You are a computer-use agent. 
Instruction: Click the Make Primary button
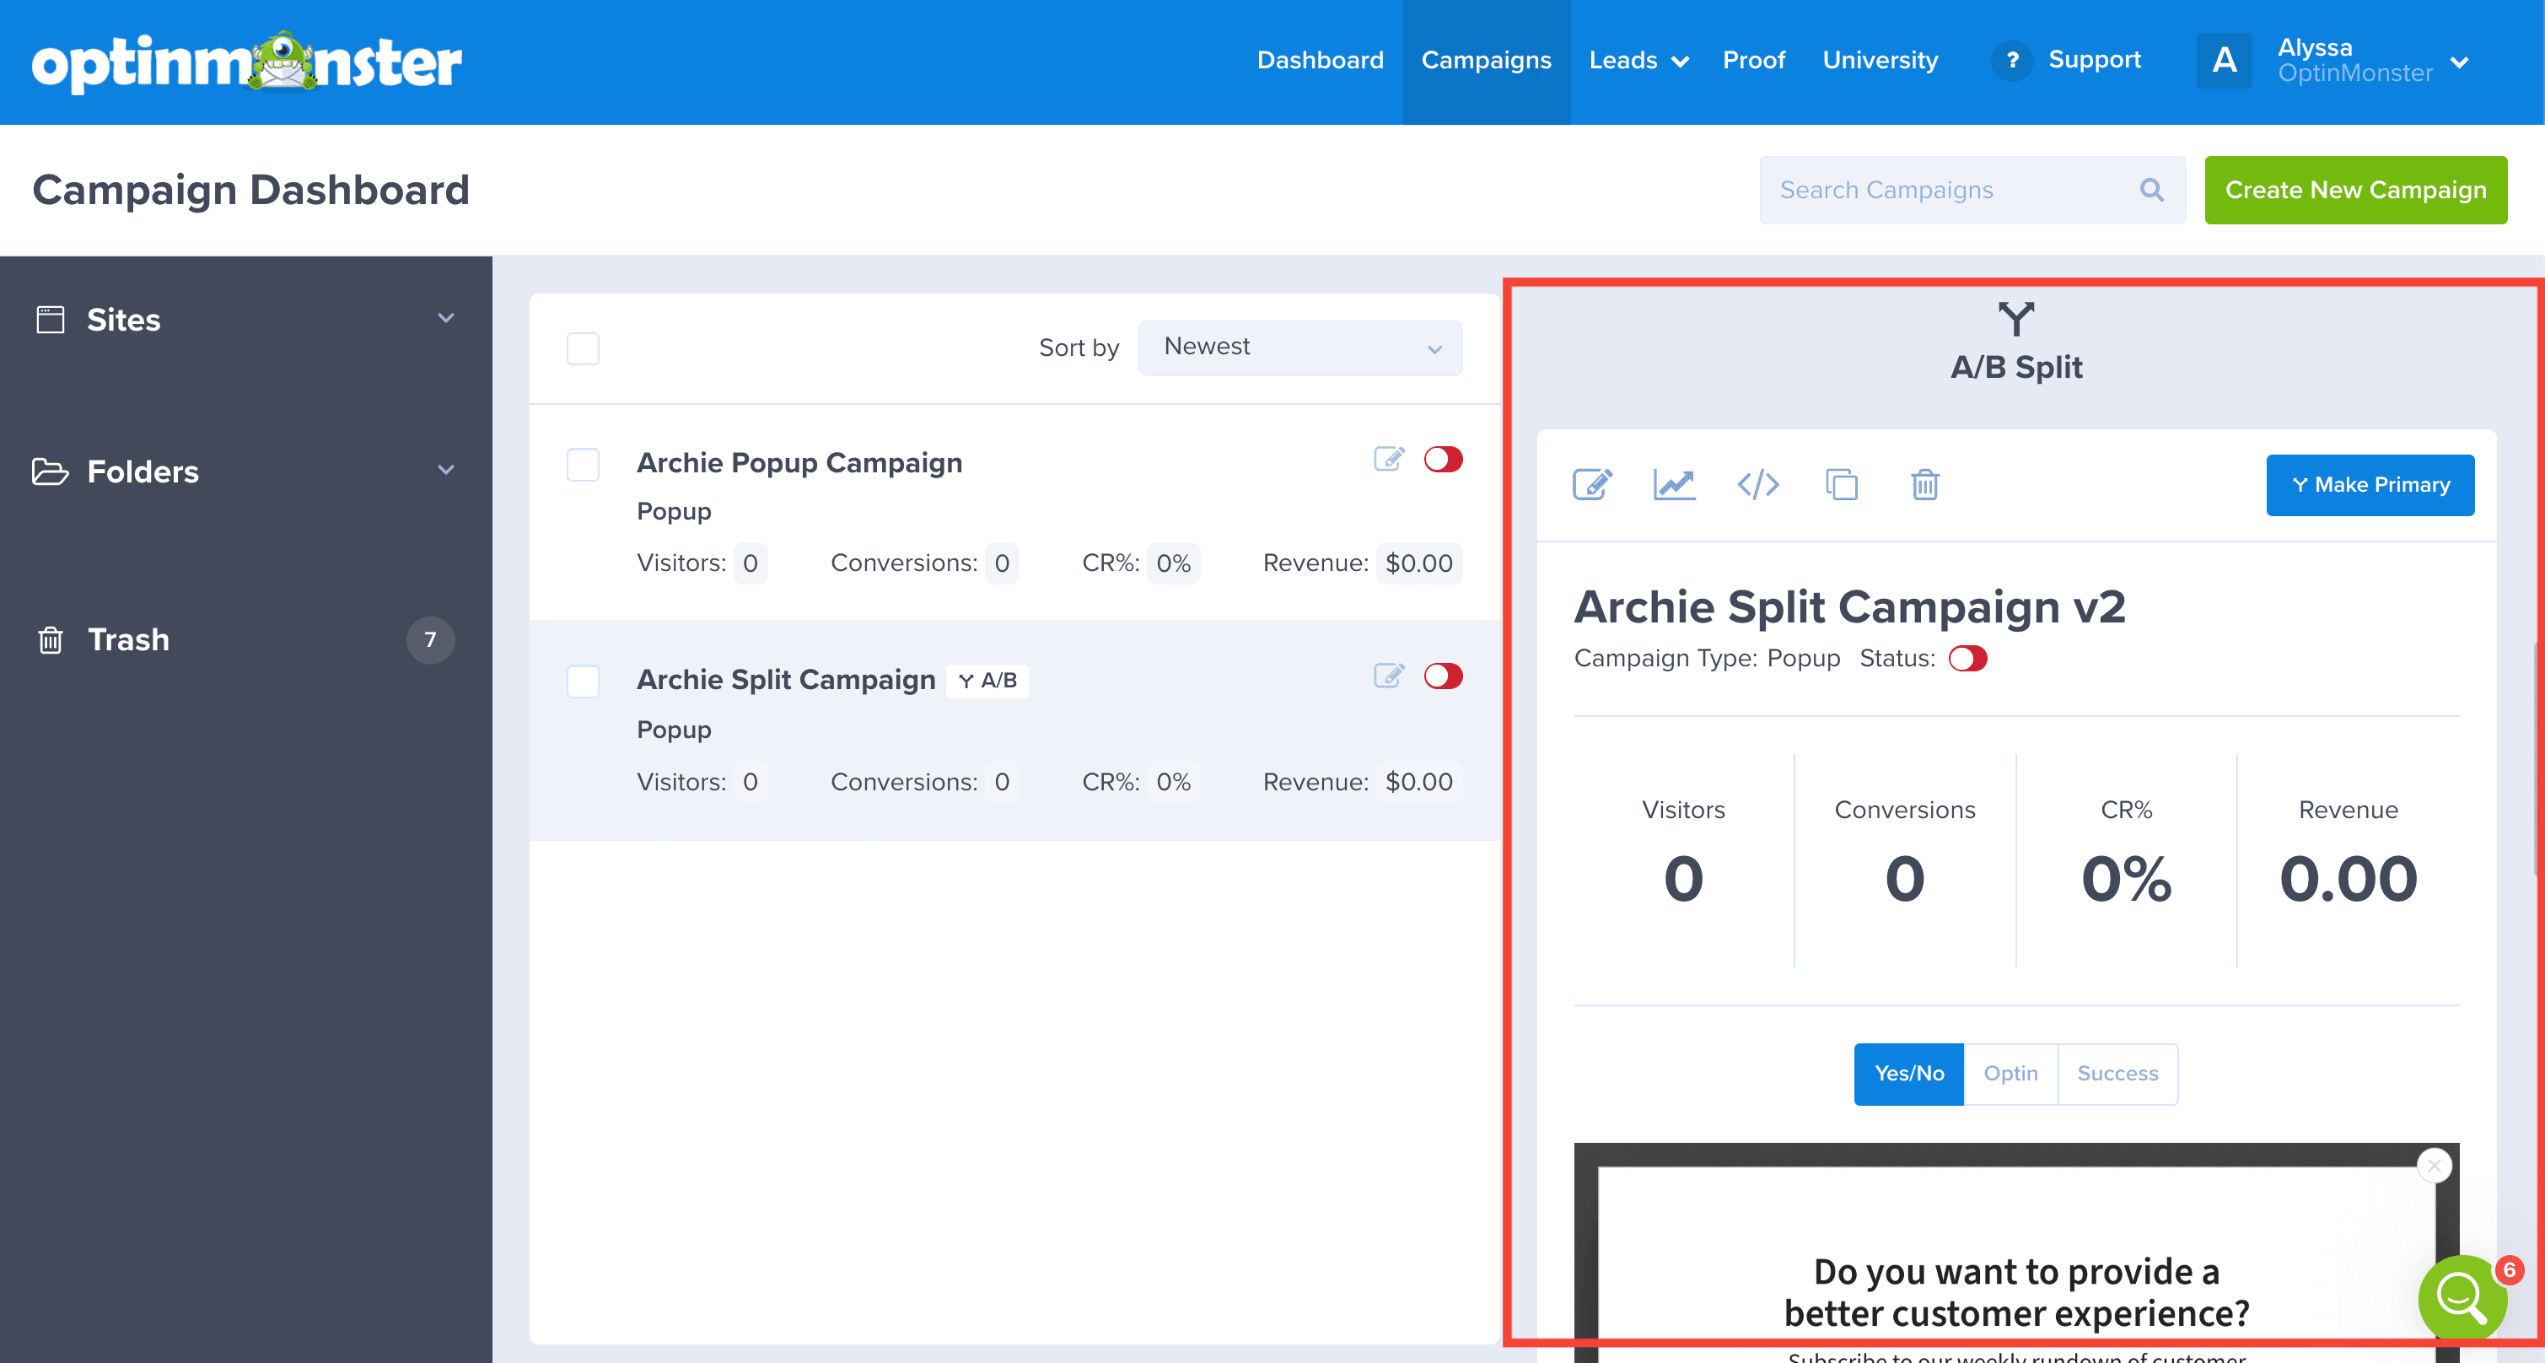click(2369, 484)
